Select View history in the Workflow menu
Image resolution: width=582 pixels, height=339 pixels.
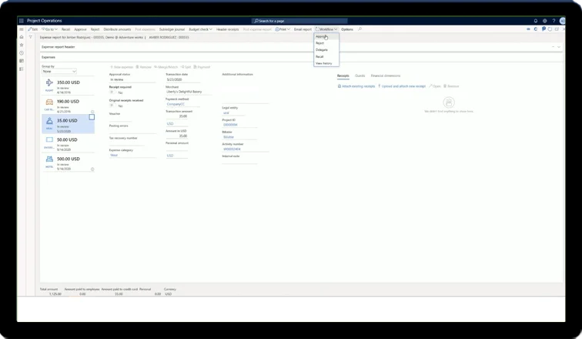pos(323,62)
